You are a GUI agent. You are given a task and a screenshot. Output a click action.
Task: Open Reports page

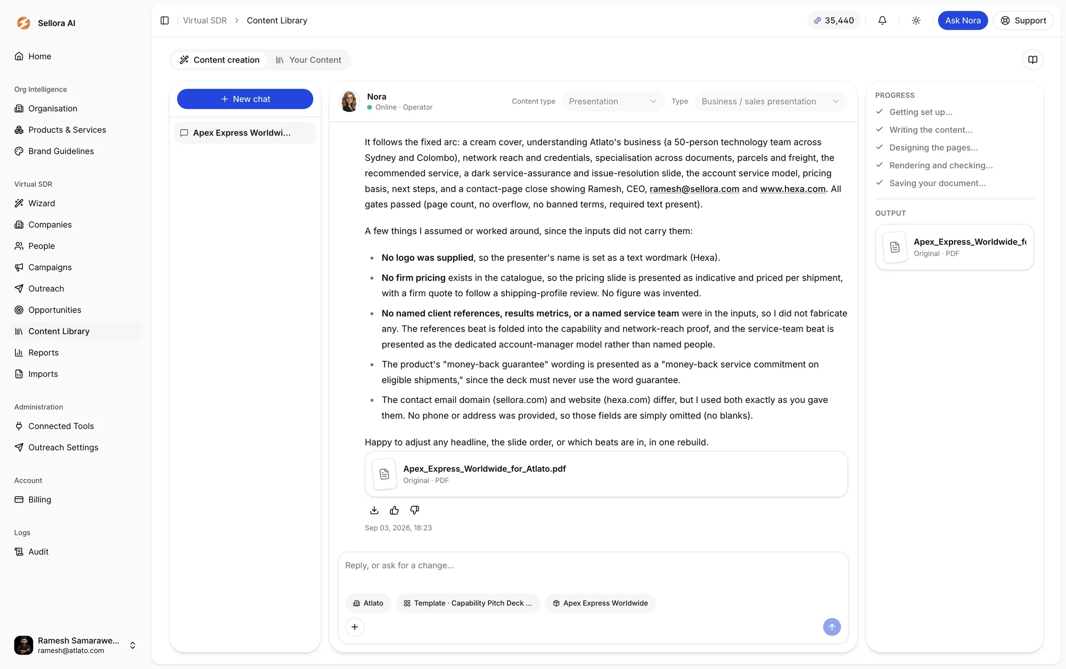coord(76,352)
